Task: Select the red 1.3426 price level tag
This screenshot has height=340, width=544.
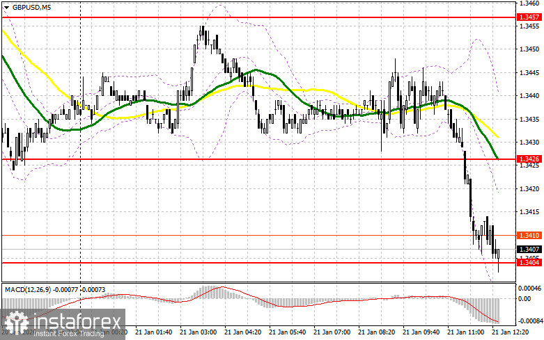Action: point(529,159)
